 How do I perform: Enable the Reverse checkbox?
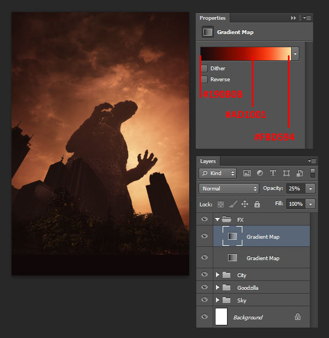[x=204, y=80]
